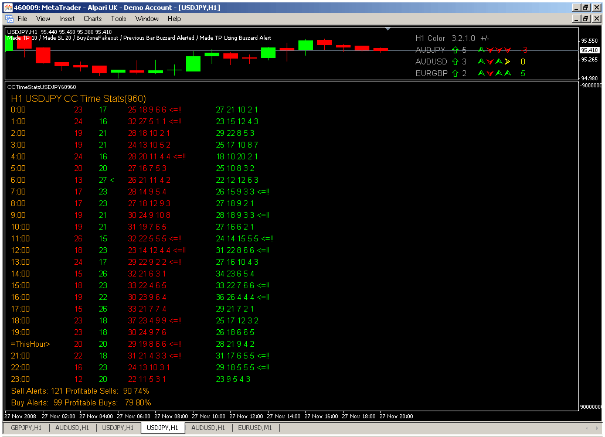Click the chart document icon beside File
Viewport: 605px width, 437px height.
[9, 19]
